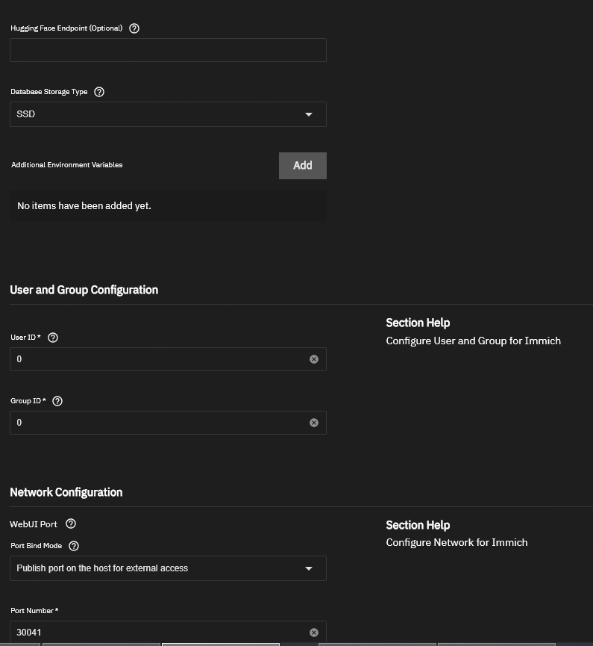Viewport: 593px width, 646px height.
Task: Click help icon next to User ID
Action: coord(53,338)
